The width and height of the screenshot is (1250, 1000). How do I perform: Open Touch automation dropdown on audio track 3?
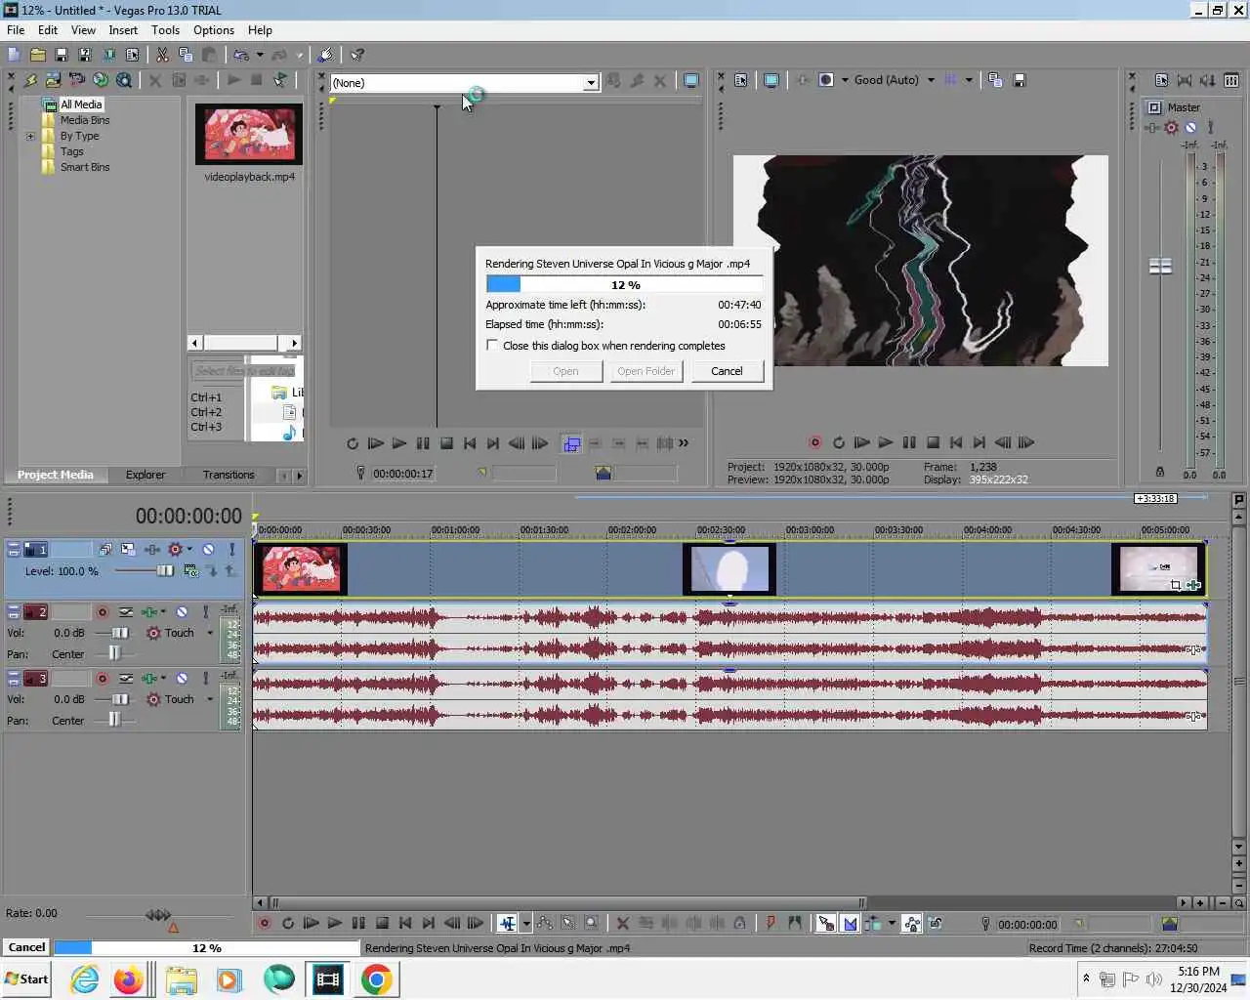(209, 699)
